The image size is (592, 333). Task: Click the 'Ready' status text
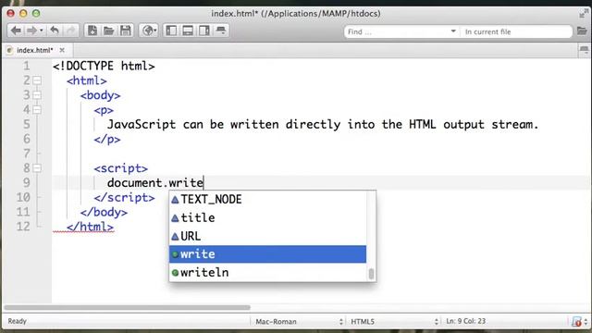tap(17, 321)
